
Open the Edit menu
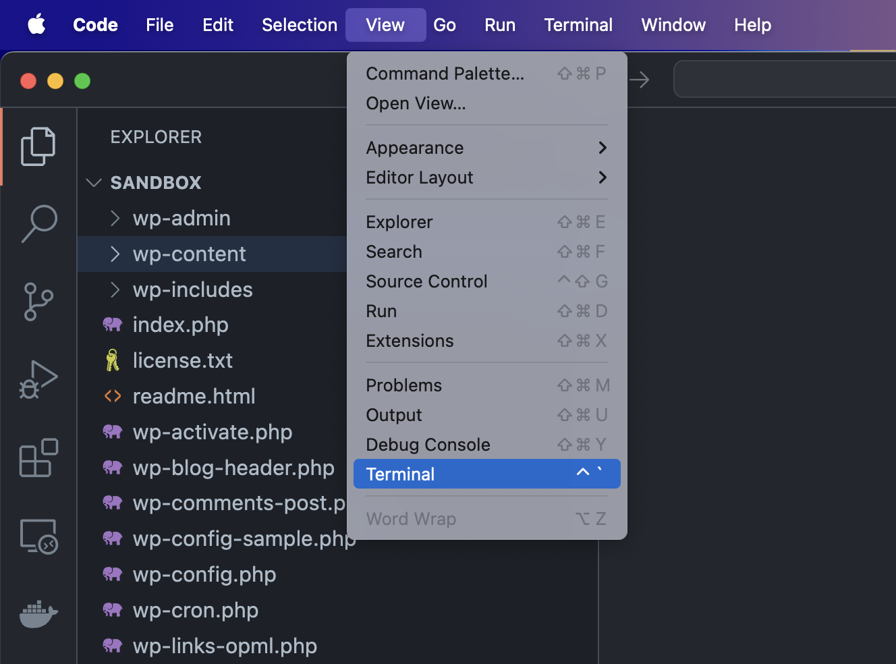click(218, 25)
